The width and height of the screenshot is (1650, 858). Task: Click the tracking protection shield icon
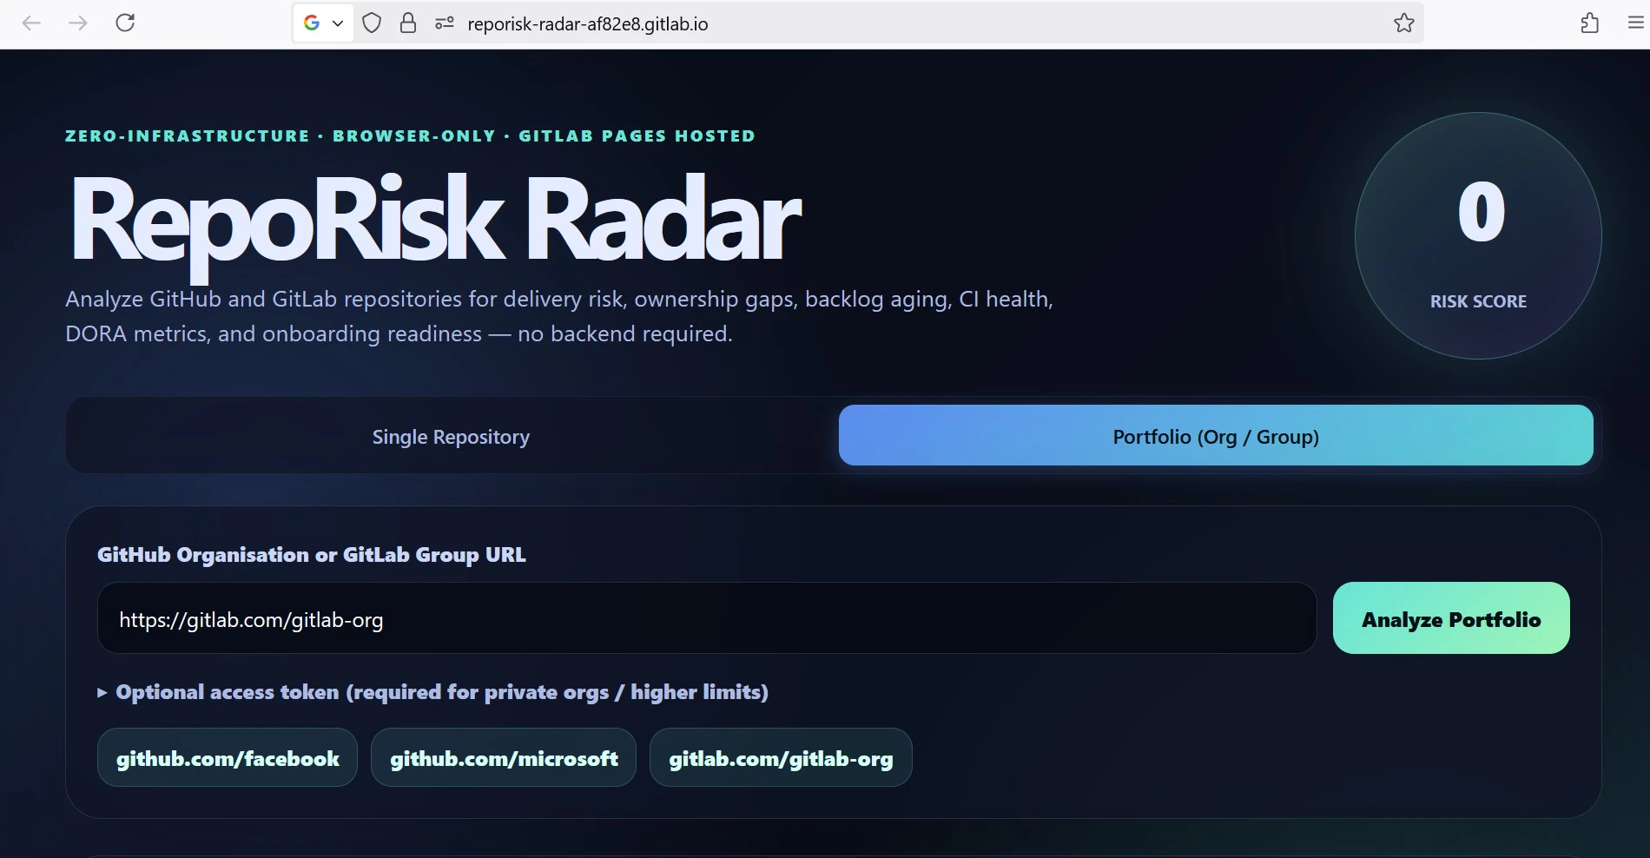click(x=372, y=23)
